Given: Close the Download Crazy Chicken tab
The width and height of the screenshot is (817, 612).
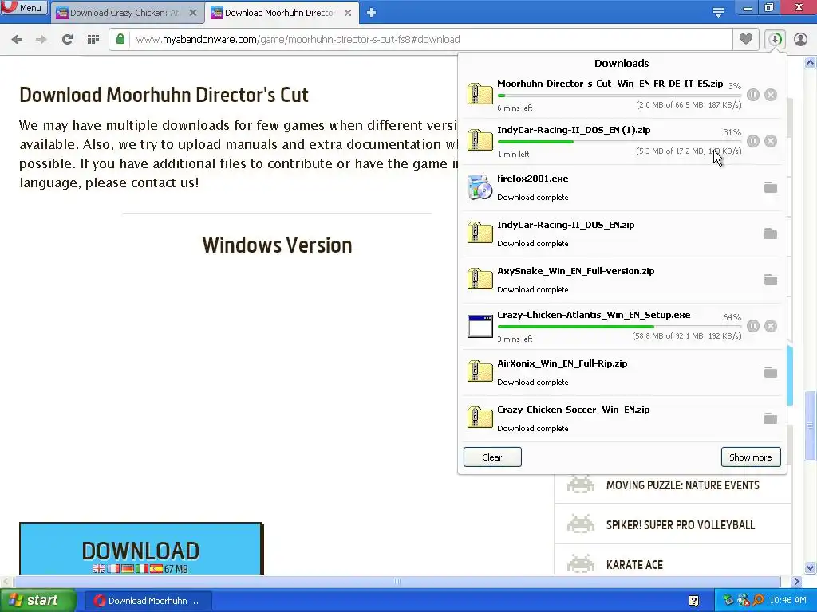Looking at the screenshot, I should [193, 13].
